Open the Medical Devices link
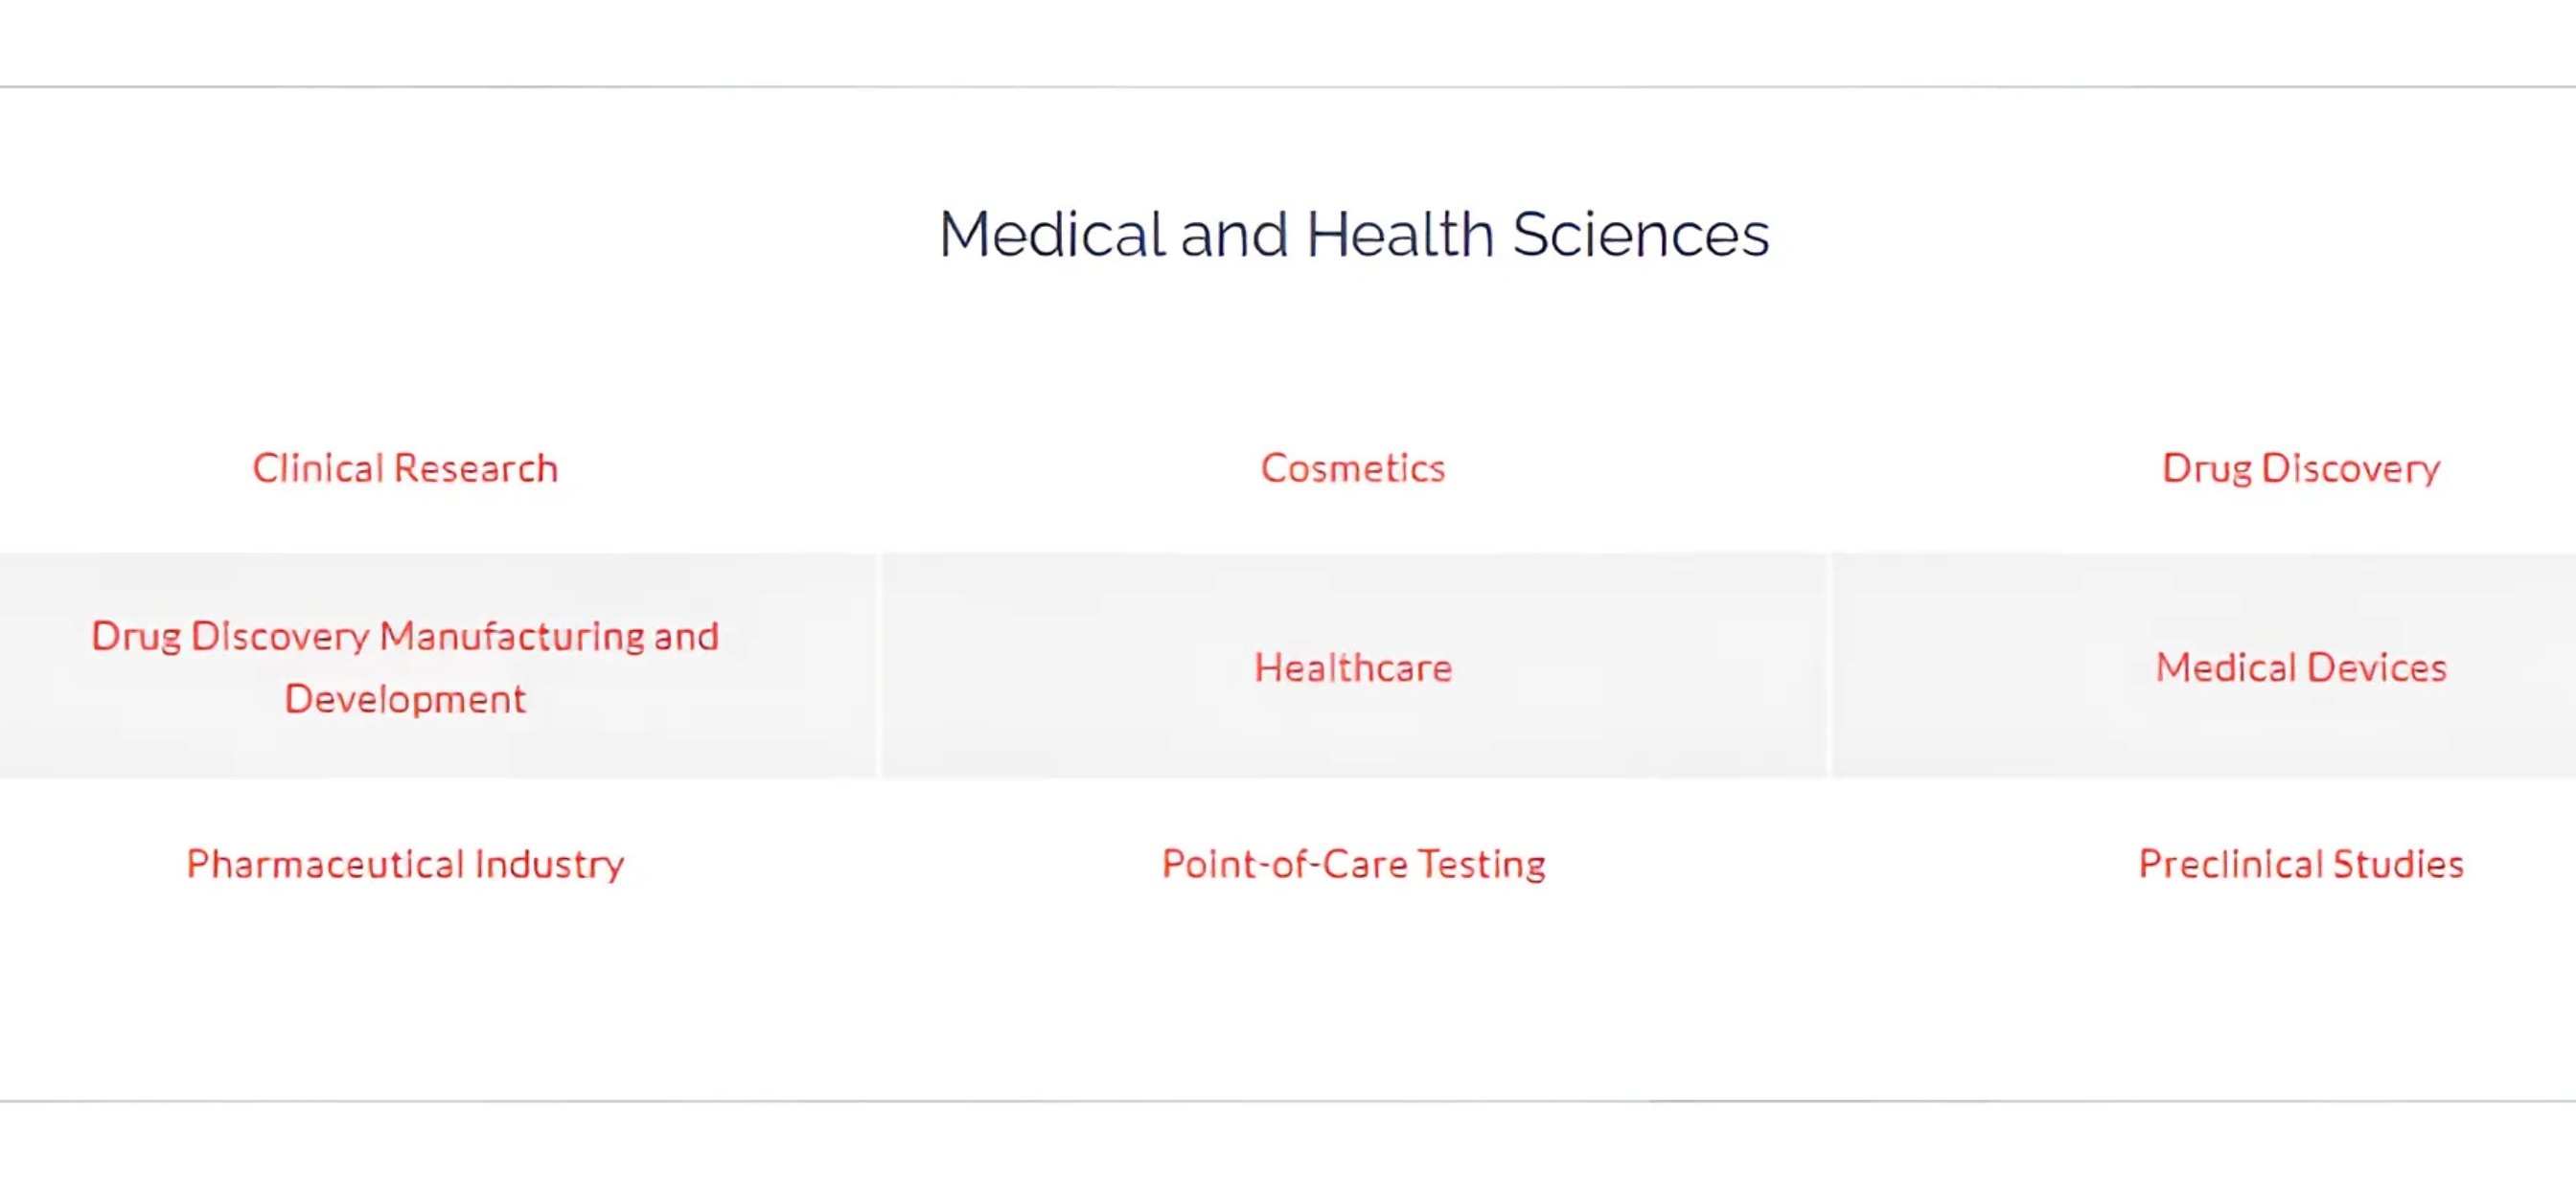 pyautogui.click(x=2301, y=666)
